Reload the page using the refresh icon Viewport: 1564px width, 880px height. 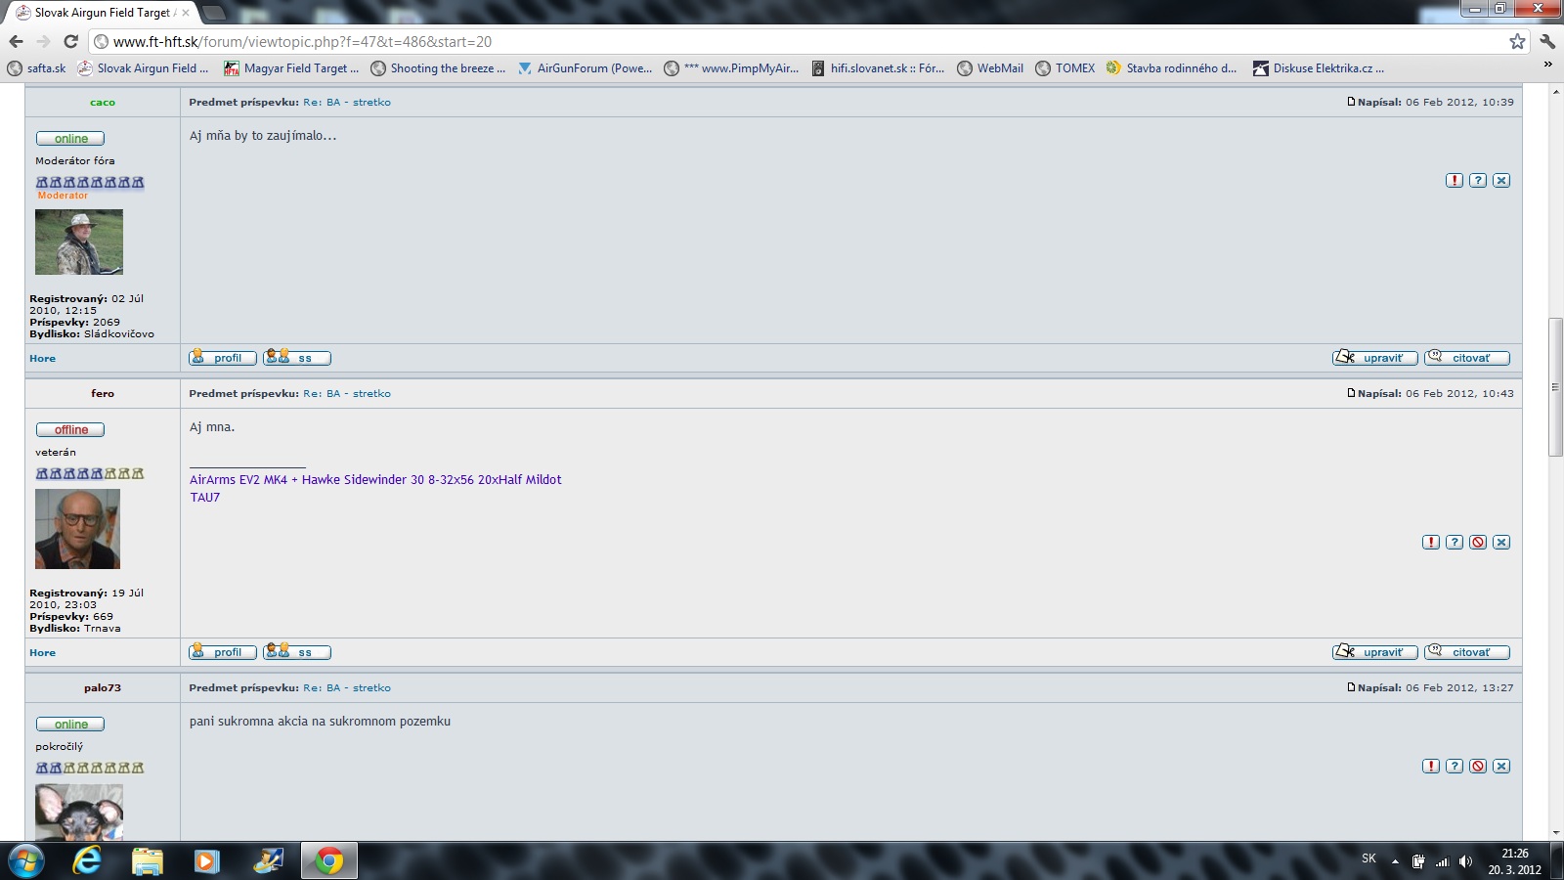pos(70,41)
